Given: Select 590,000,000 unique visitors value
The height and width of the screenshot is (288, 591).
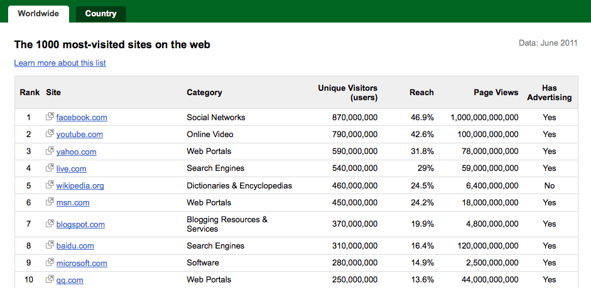Looking at the screenshot, I should (x=355, y=152).
